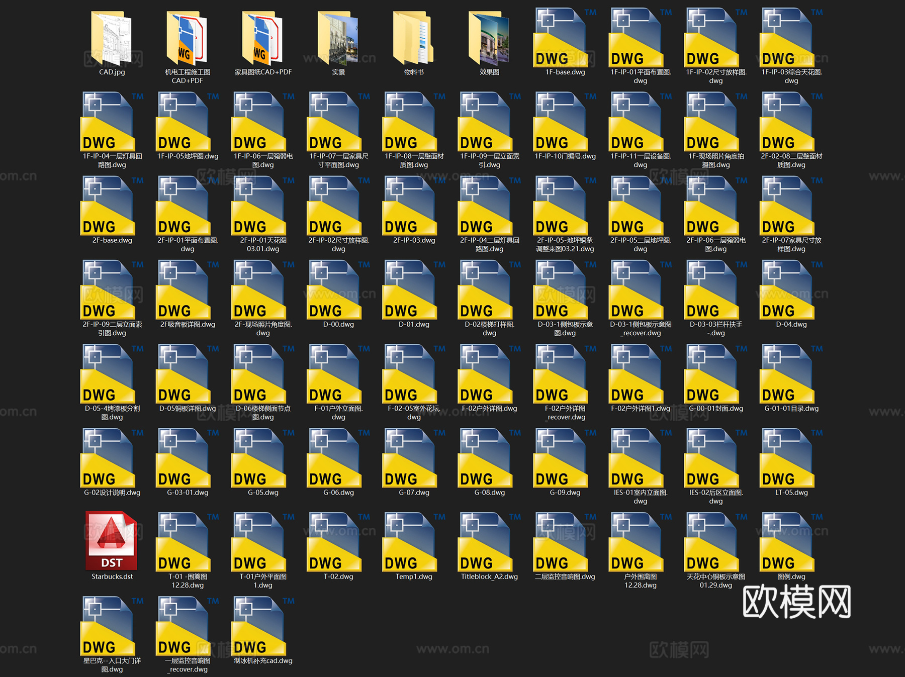Click file name 2F-02-08二层壁面材质图.dwg
The width and height of the screenshot is (905, 677).
pos(791,160)
